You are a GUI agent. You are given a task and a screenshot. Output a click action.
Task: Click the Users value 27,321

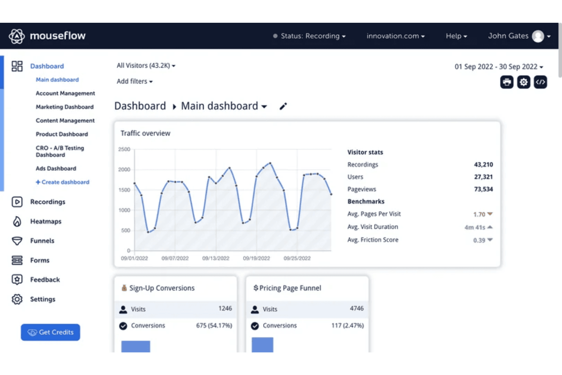point(483,177)
